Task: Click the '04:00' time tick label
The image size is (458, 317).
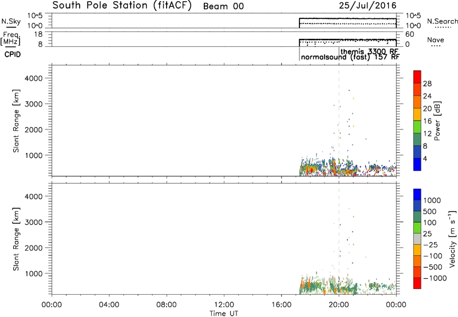Action: point(109,305)
